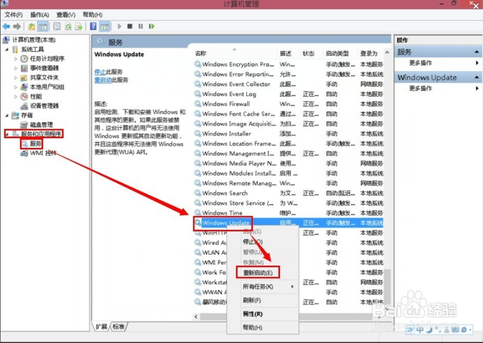Pause the service using the toolbar icon
Viewport: 483px width, 343px height.
pyautogui.click(x=140, y=26)
